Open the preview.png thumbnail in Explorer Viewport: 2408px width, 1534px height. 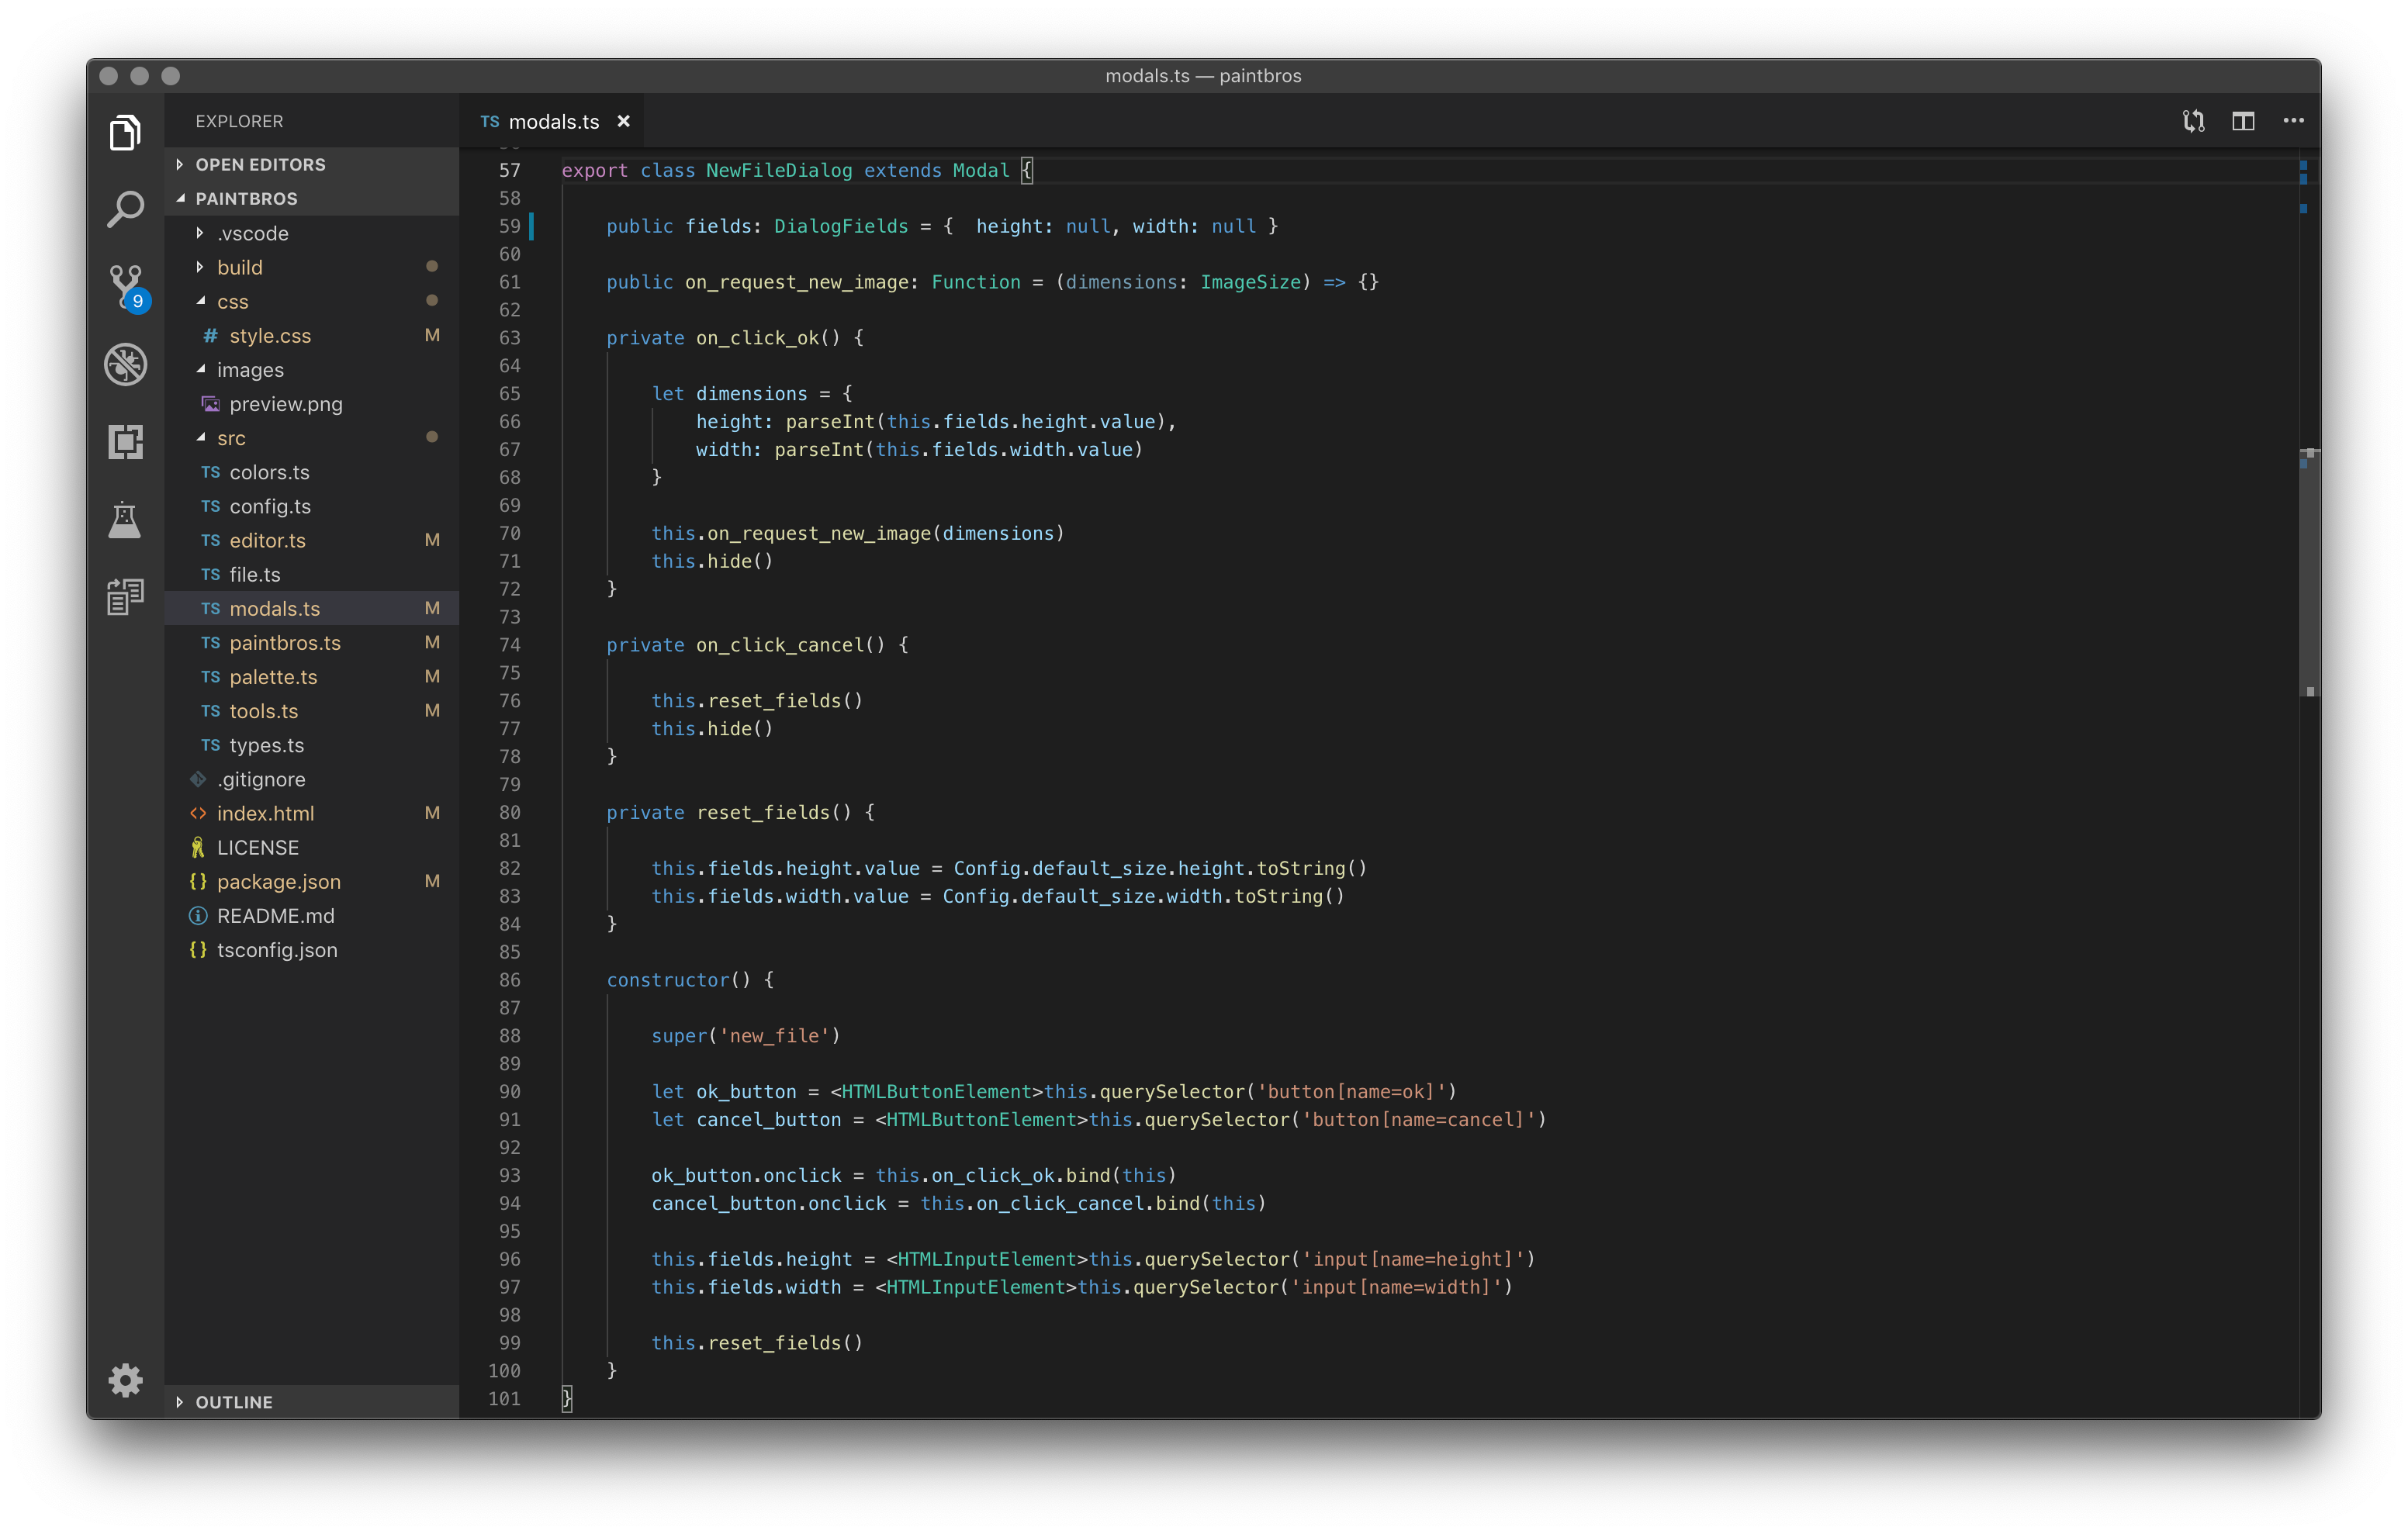286,404
